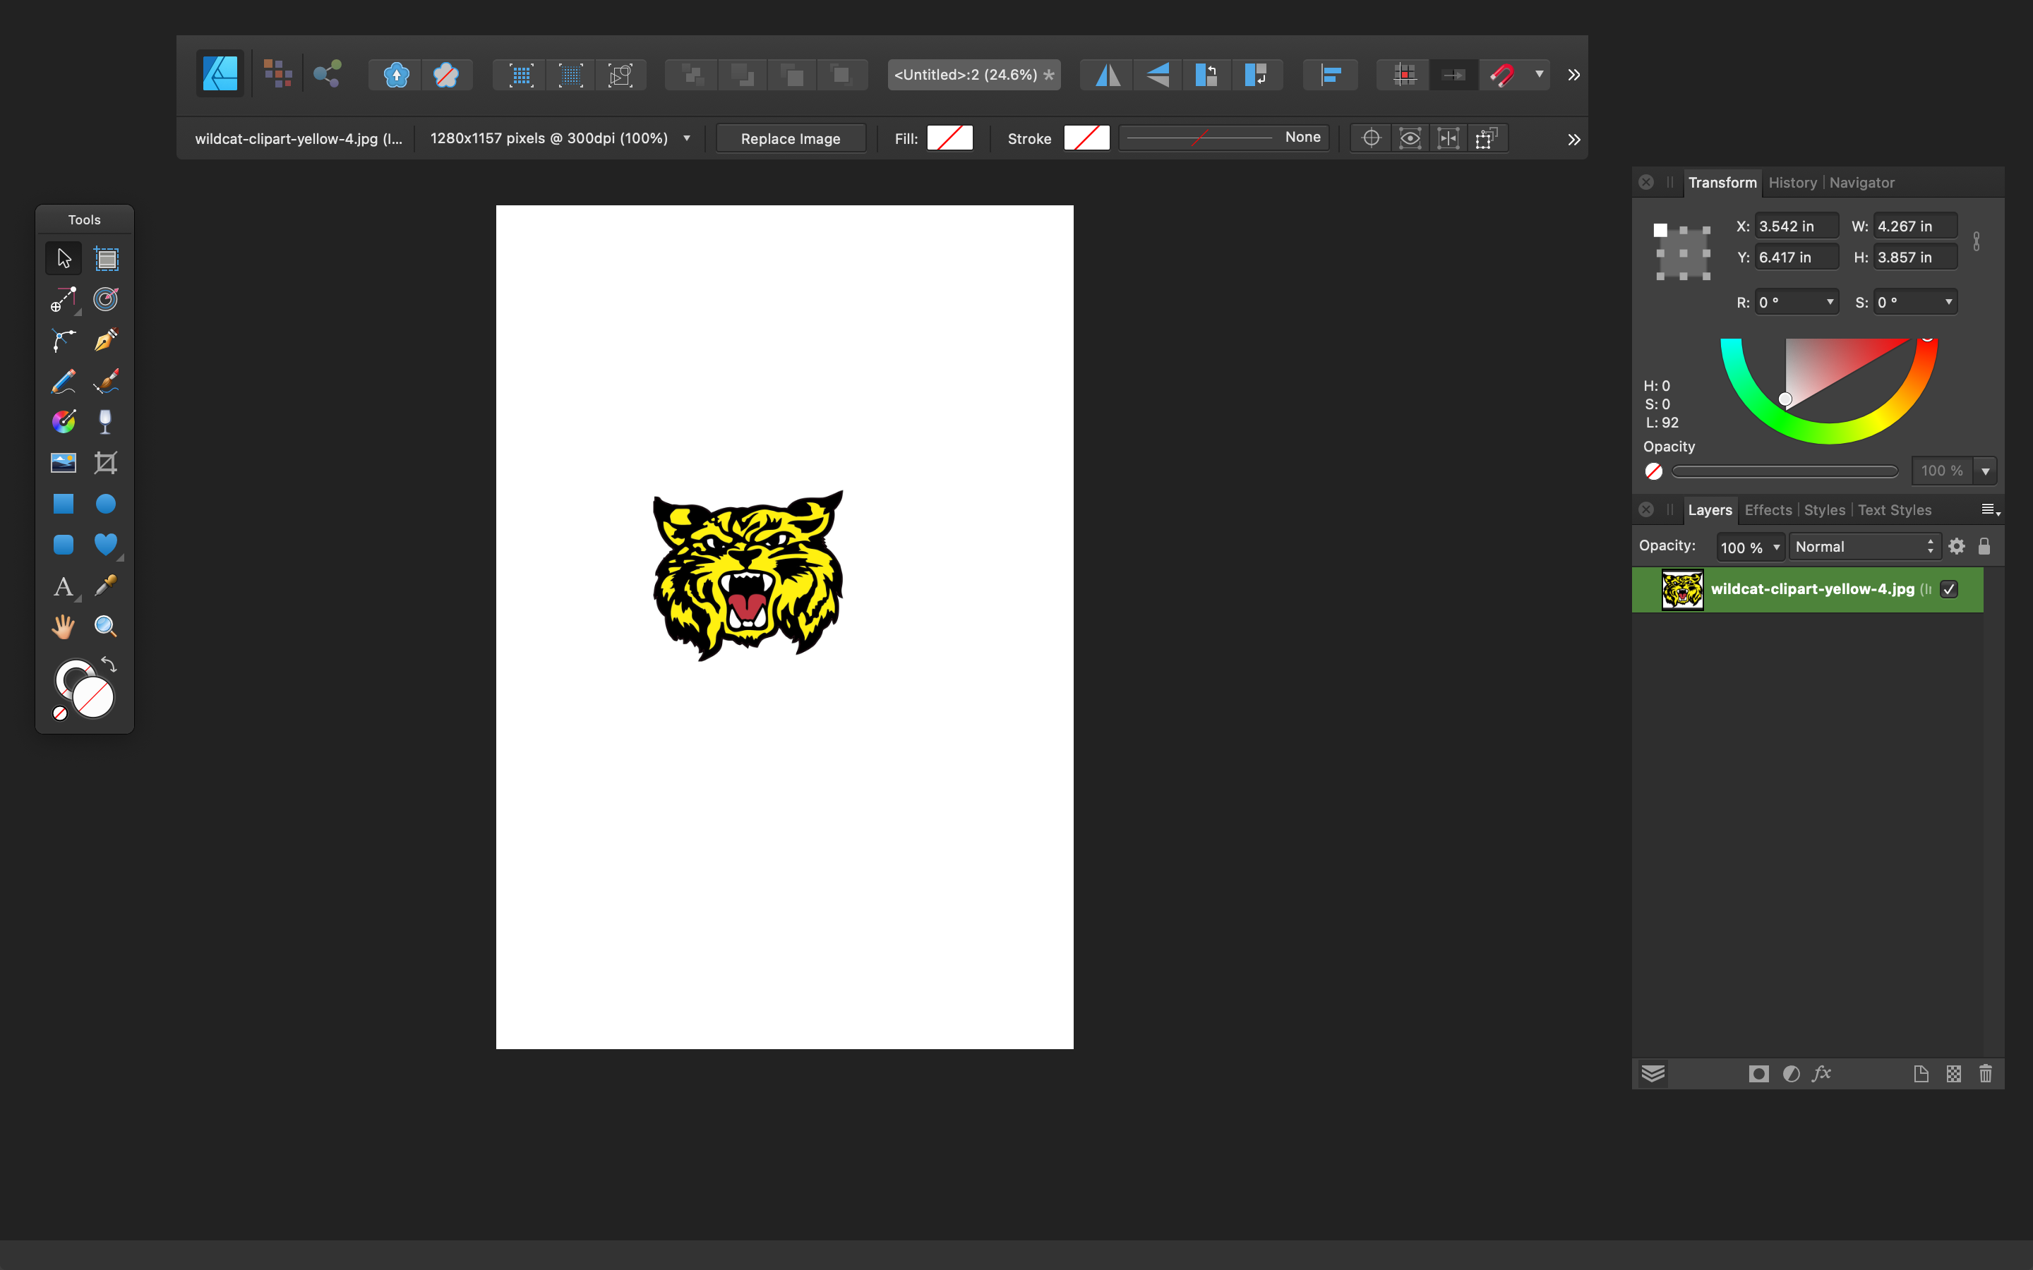Select the View hand tool
Image resolution: width=2033 pixels, height=1270 pixels.
click(64, 627)
